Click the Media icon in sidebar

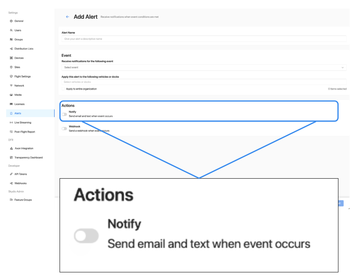pos(11,95)
